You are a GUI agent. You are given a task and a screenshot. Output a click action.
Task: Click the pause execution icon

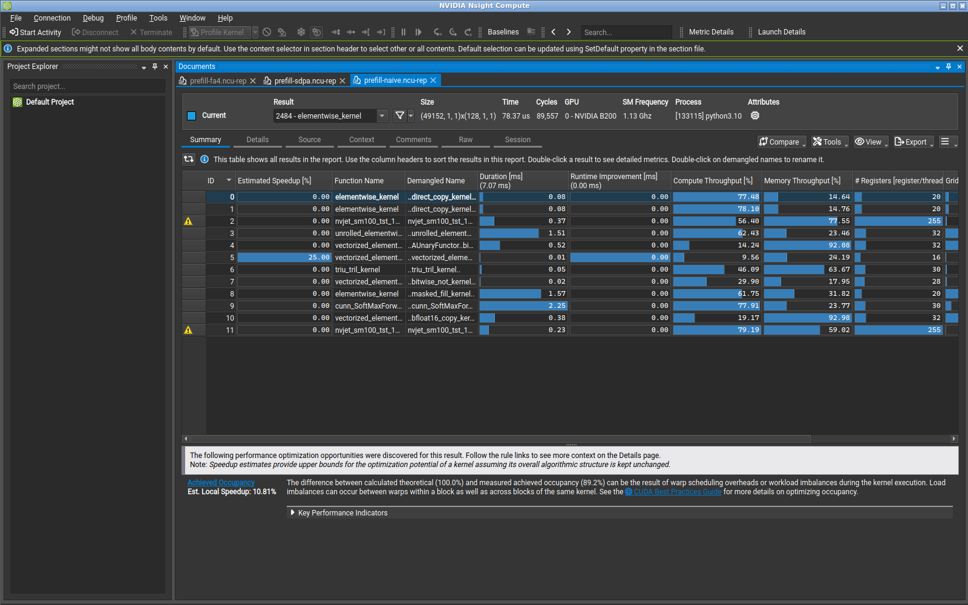click(x=404, y=32)
